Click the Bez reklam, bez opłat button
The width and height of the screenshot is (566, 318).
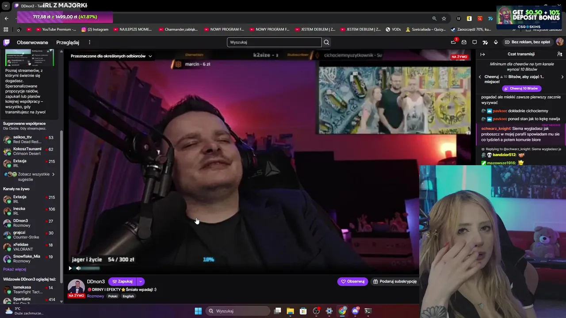(x=528, y=42)
